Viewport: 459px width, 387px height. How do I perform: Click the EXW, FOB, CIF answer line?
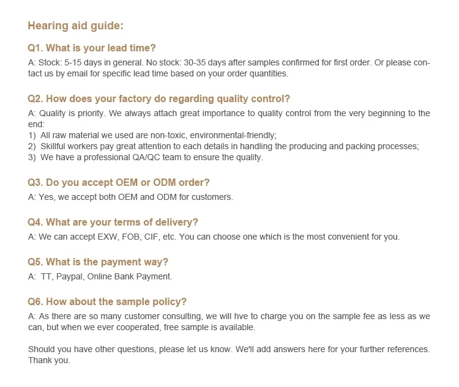pos(214,237)
